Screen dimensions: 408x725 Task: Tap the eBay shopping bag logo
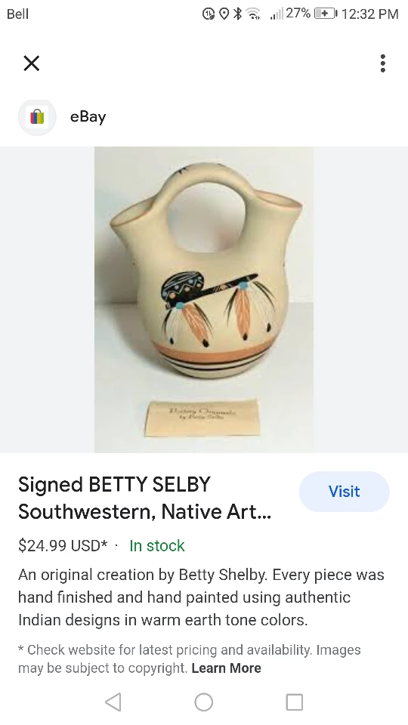(x=37, y=117)
